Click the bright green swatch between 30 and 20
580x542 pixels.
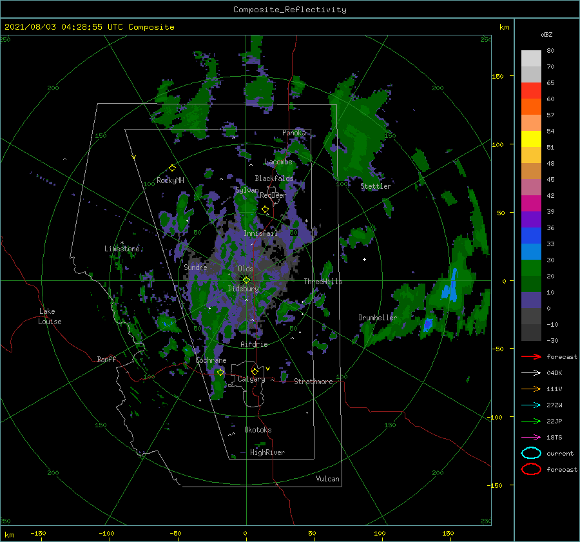coord(531,268)
